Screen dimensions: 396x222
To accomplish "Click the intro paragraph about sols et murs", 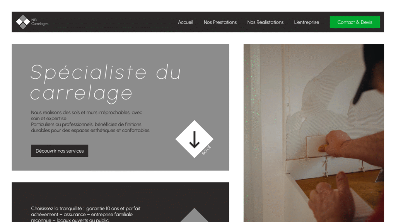I will click(x=90, y=121).
